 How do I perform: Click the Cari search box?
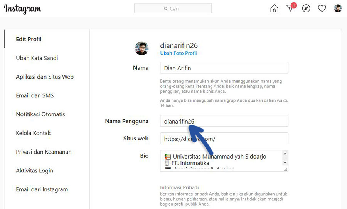(x=173, y=8)
